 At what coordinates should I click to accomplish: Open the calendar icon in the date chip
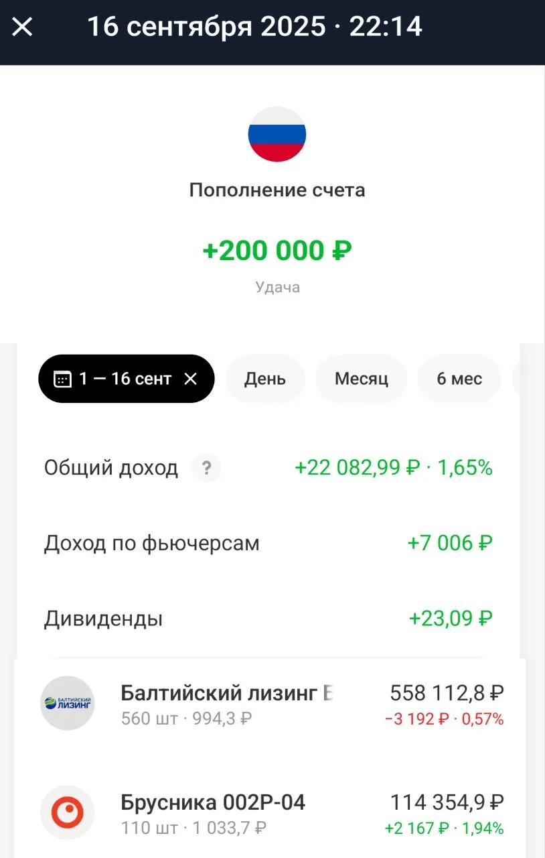pyautogui.click(x=62, y=379)
